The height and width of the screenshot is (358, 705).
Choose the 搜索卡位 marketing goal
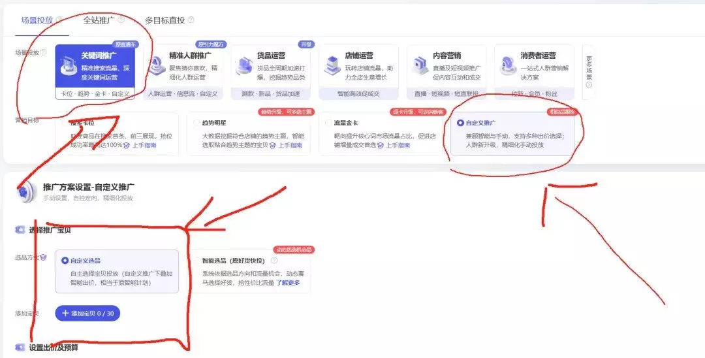(117, 133)
